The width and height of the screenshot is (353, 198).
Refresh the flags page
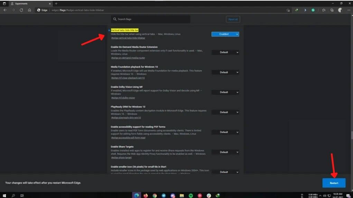21,10
